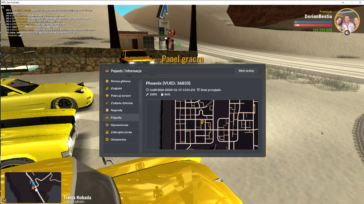Go to the Nagrody section

pyautogui.click(x=121, y=110)
